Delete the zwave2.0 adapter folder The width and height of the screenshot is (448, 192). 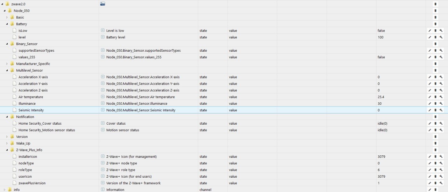coord(435,4)
